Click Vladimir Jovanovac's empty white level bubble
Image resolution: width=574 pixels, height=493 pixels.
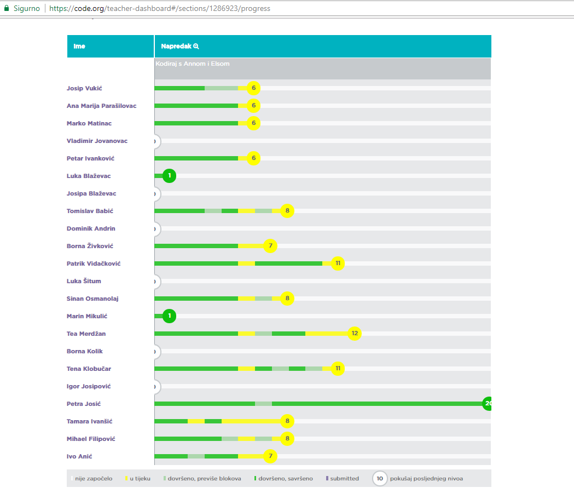tap(155, 141)
